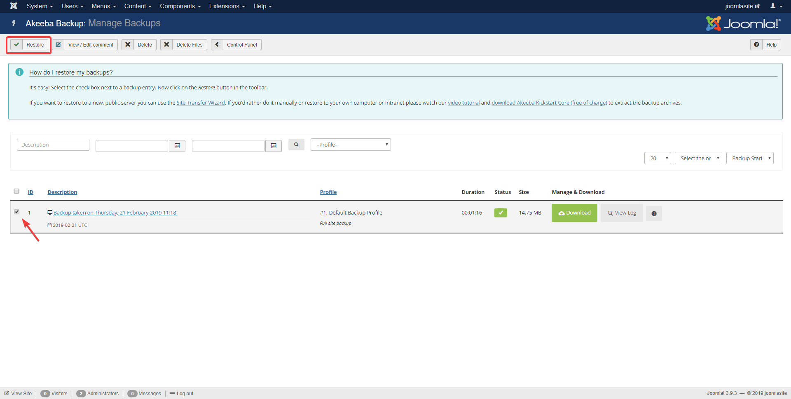Click the magnifier search filter button
This screenshot has height=399, width=791.
click(x=296, y=145)
